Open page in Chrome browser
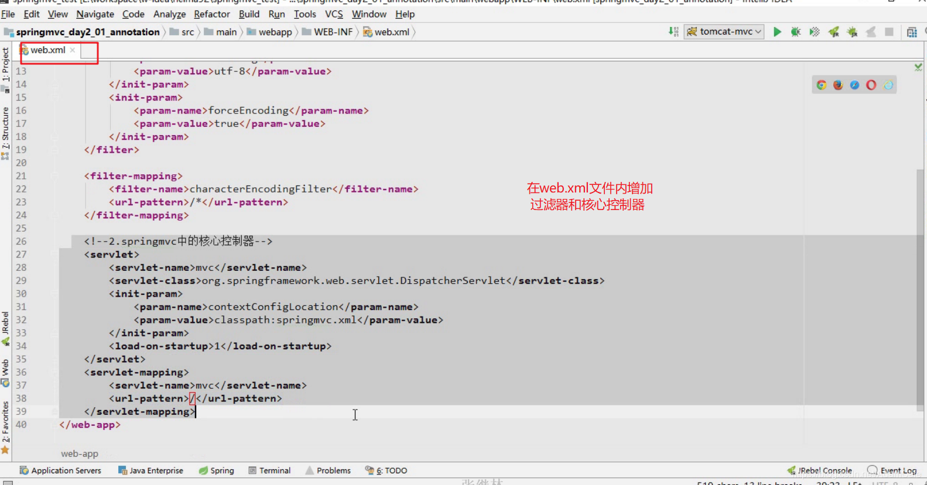This screenshot has height=485, width=927. point(822,85)
